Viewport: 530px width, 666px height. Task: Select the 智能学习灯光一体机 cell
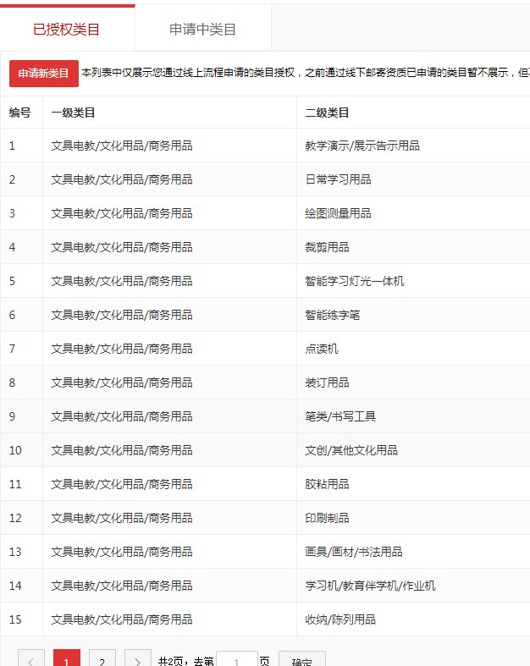(x=413, y=281)
